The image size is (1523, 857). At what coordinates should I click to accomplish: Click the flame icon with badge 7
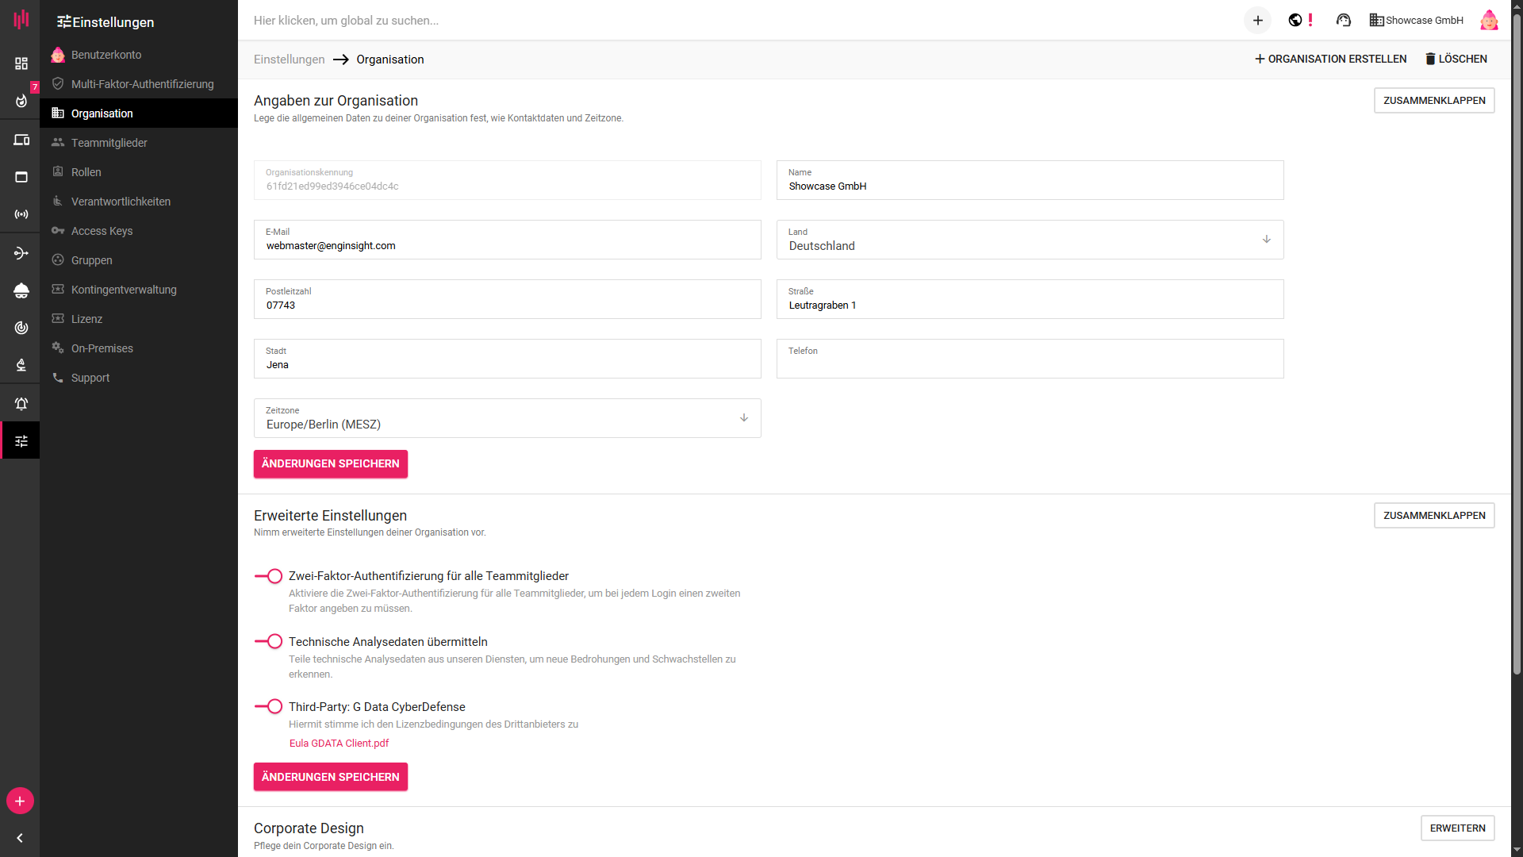21,101
